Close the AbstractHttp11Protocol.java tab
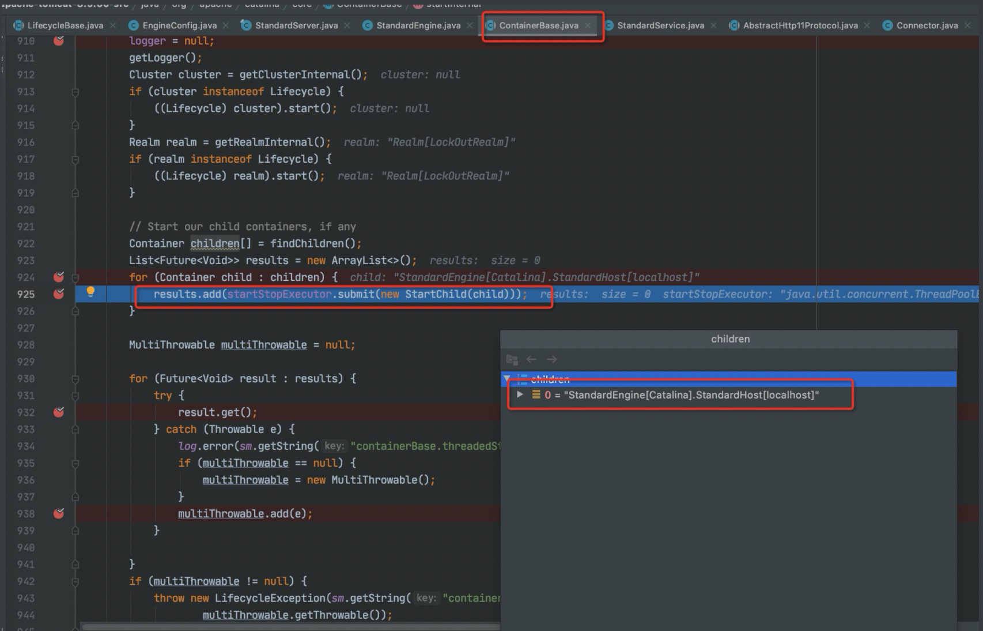This screenshot has height=631, width=983. pos(867,25)
